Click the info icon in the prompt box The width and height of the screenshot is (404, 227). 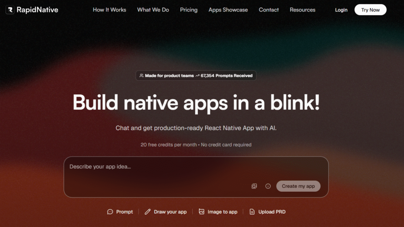tap(268, 186)
